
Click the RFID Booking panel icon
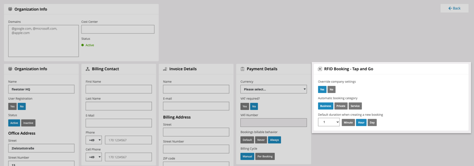[x=320, y=69]
